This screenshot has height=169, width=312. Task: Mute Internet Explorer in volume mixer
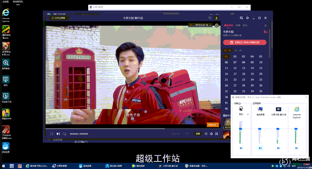point(296,148)
